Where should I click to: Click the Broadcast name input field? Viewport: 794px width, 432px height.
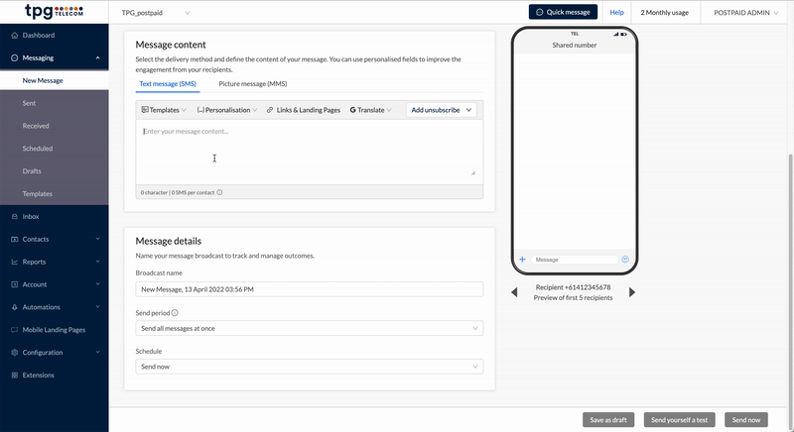309,289
